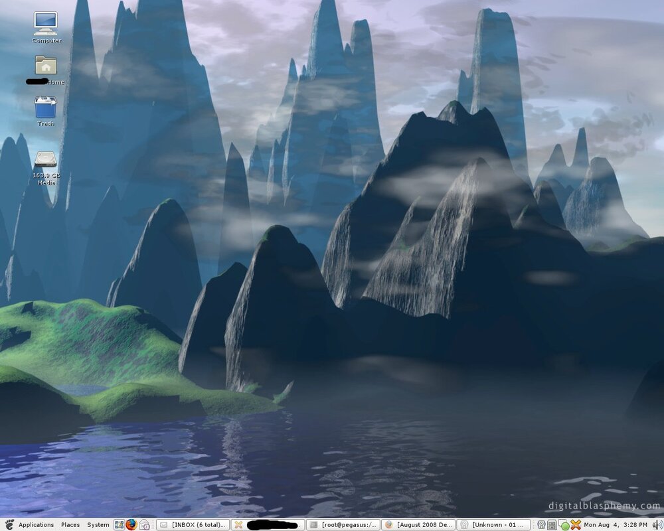Click the GNOME foot logo in panel
Image resolution: width=664 pixels, height=531 pixels.
point(10,524)
